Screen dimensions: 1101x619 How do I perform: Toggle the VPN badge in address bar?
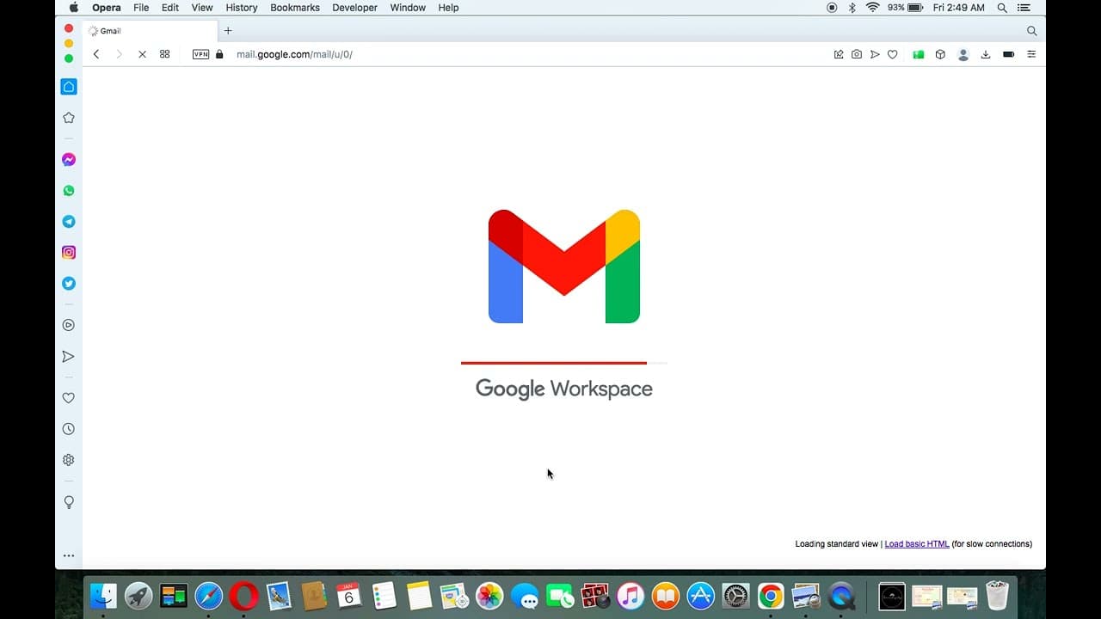tap(200, 54)
